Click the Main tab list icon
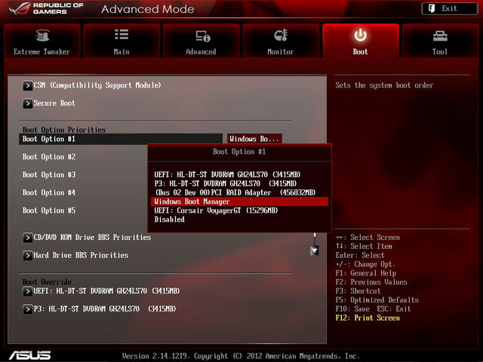 coord(122,35)
